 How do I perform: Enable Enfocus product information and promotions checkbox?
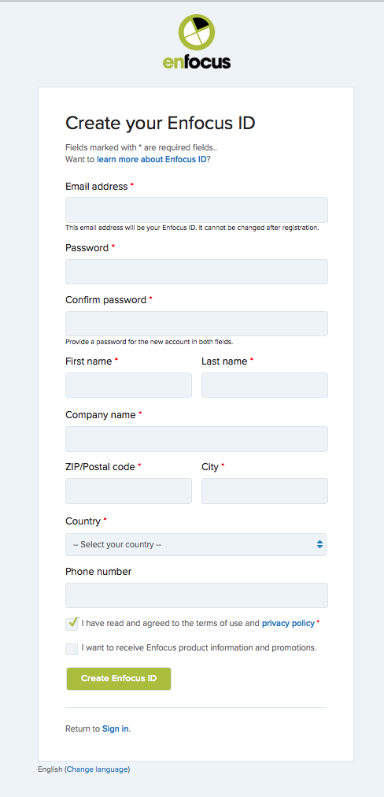72,649
